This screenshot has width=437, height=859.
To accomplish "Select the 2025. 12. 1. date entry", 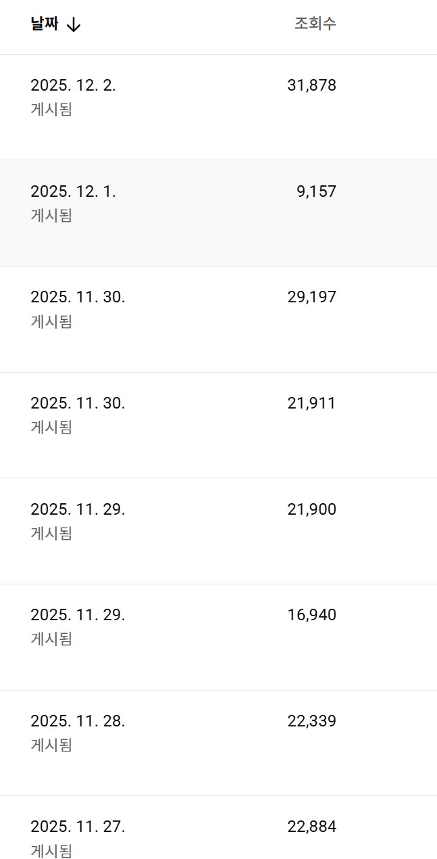I will coord(73,191).
